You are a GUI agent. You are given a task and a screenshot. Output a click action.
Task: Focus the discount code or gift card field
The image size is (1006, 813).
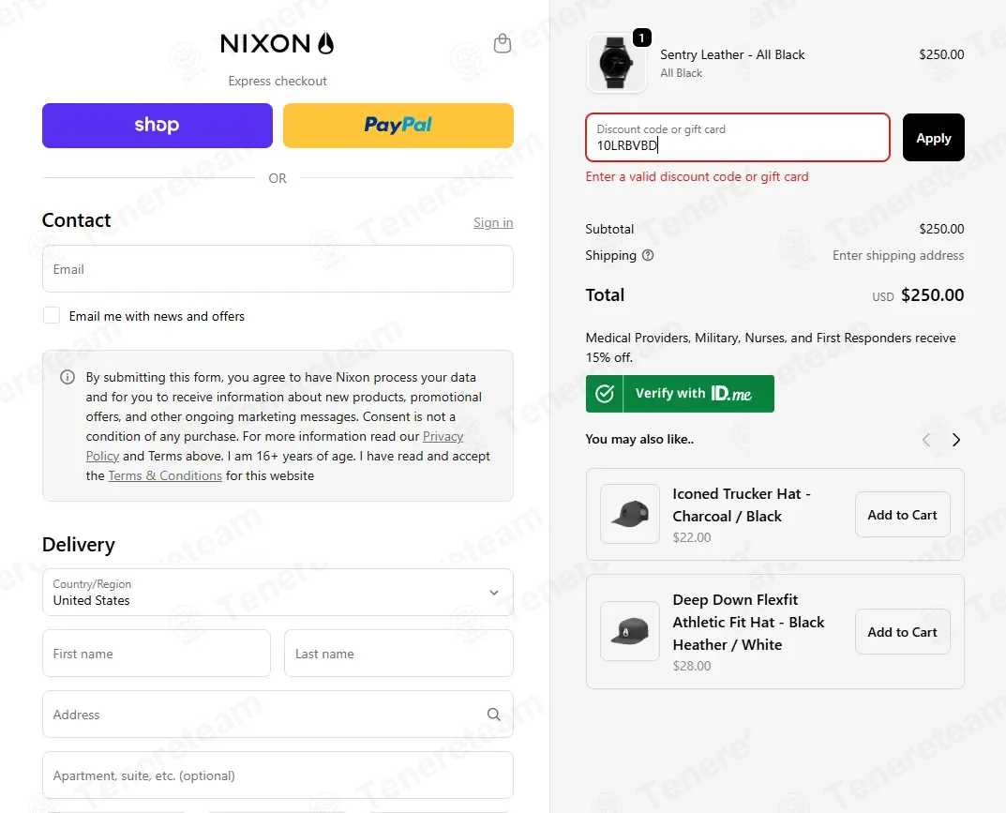pyautogui.click(x=738, y=137)
